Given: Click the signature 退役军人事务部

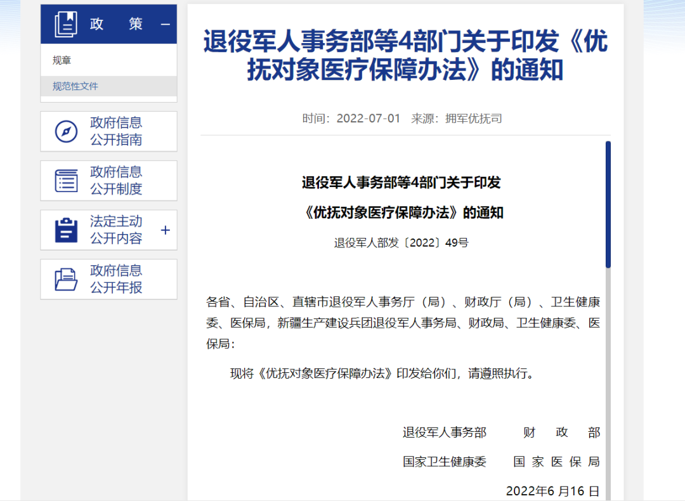Looking at the screenshot, I should click(x=444, y=433).
